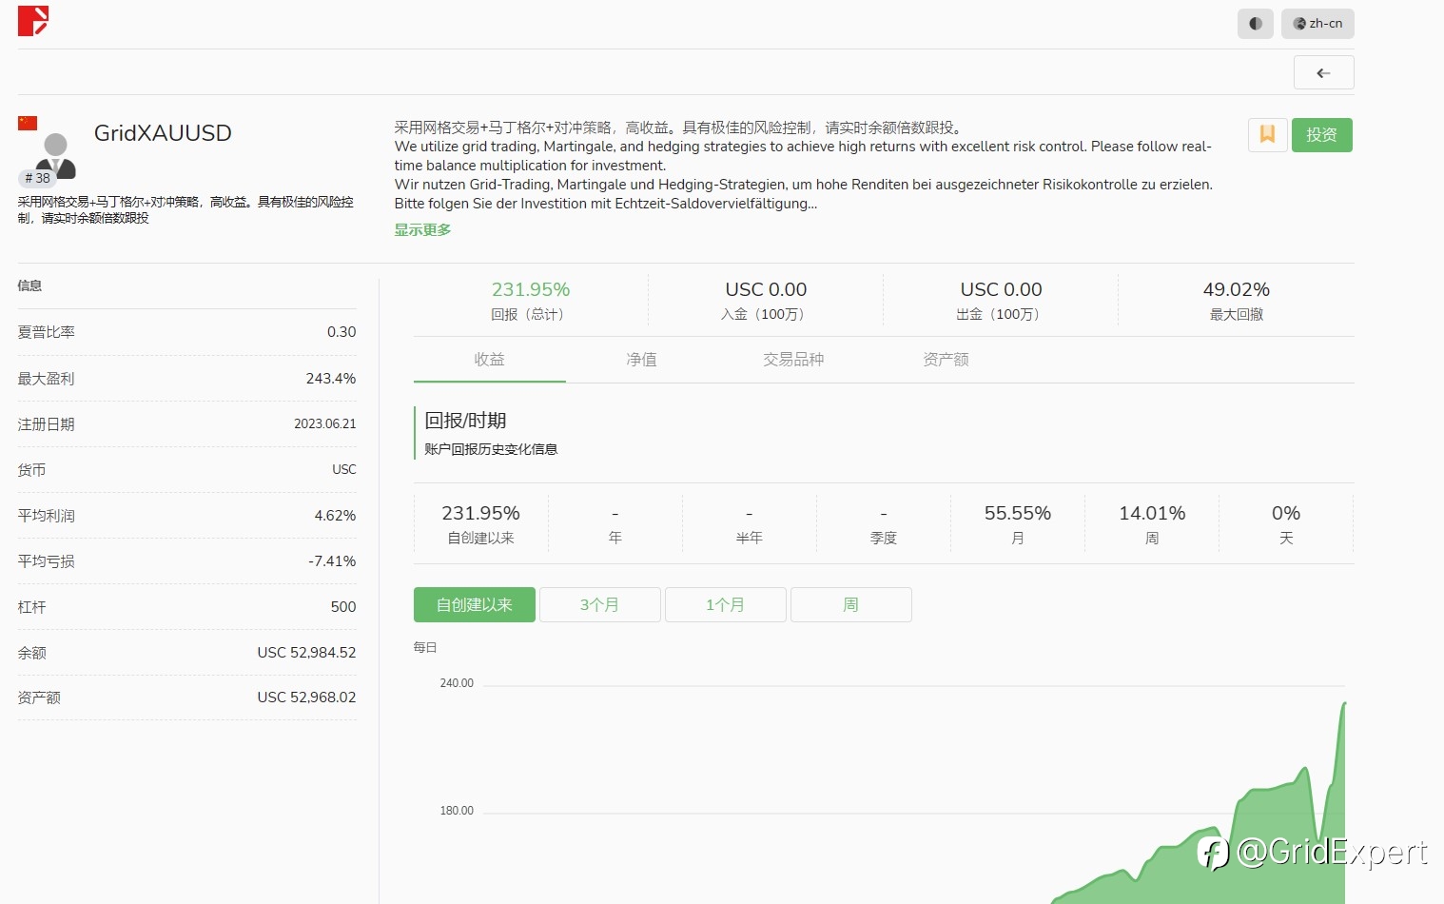Screen dimensions: 1444x904
Task: Open the zh-cn language selector
Action: (1317, 24)
